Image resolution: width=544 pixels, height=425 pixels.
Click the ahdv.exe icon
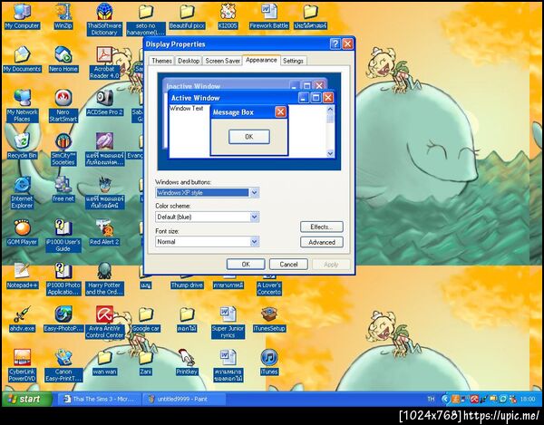coord(22,320)
